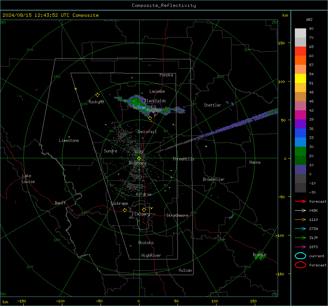Viewport: 328px width, 306px height.
Task: Click the Innisfail city label
Action: (x=147, y=132)
